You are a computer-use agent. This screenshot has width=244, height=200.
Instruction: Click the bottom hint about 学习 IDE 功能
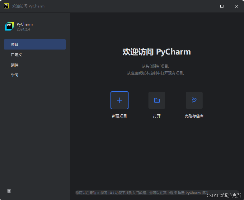[x=142, y=193]
